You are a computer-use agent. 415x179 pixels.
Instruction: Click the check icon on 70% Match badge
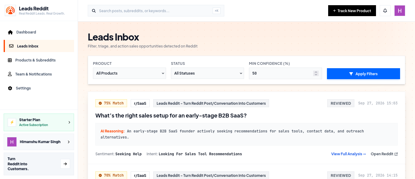tap(100, 175)
